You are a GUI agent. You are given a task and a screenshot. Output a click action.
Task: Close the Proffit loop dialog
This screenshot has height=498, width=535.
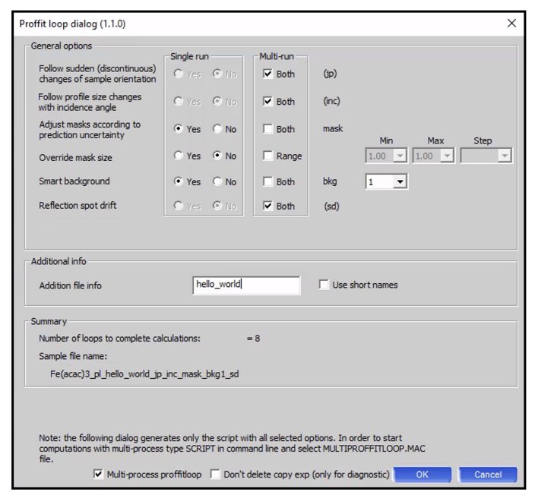point(511,23)
